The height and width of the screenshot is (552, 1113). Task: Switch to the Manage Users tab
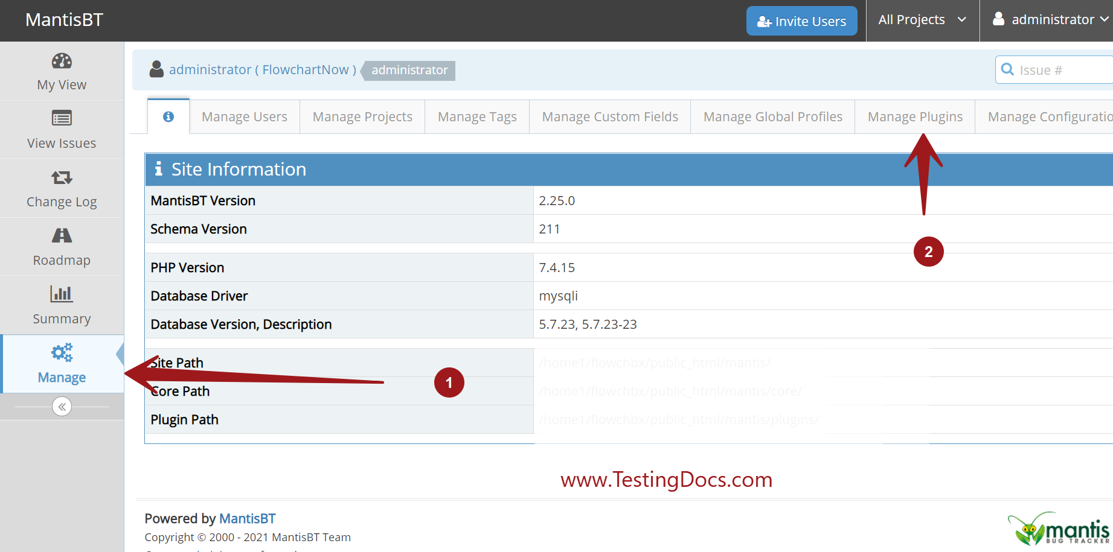click(245, 117)
